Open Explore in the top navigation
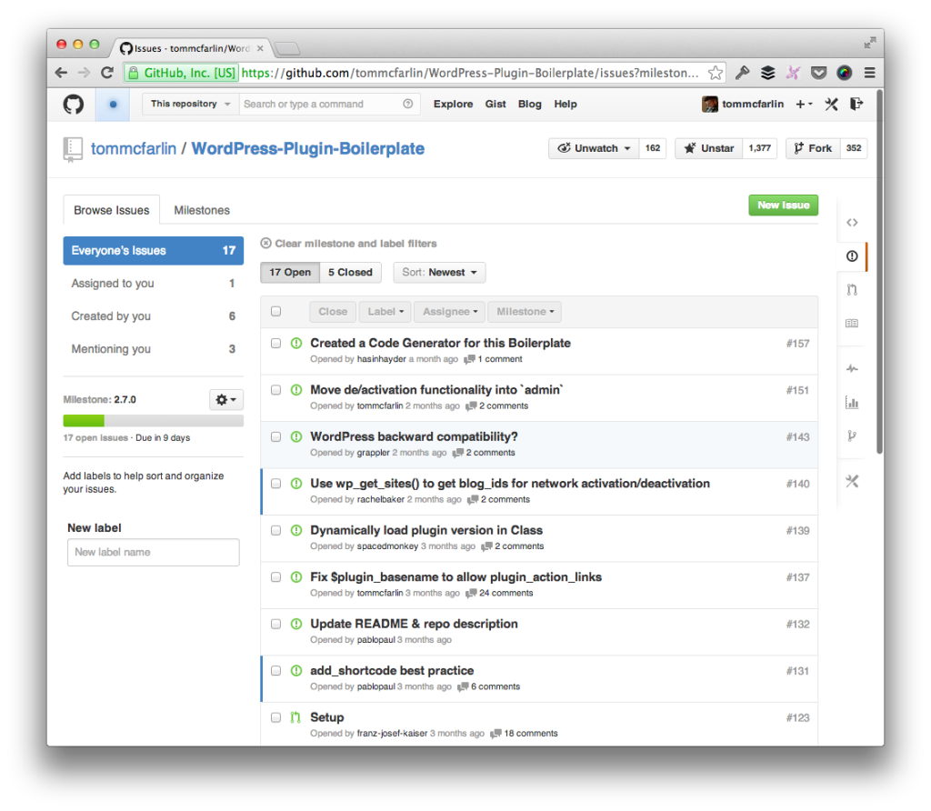This screenshot has width=931, height=811. pyautogui.click(x=453, y=104)
